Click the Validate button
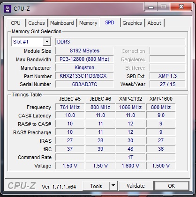This screenshot has width=196, height=197. pyautogui.click(x=136, y=186)
